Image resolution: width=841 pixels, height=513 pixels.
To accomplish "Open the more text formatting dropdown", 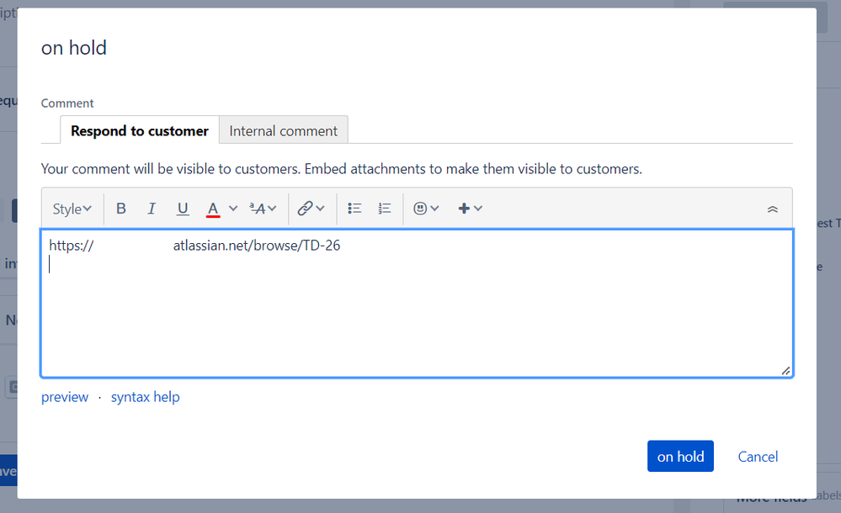I will 263,209.
